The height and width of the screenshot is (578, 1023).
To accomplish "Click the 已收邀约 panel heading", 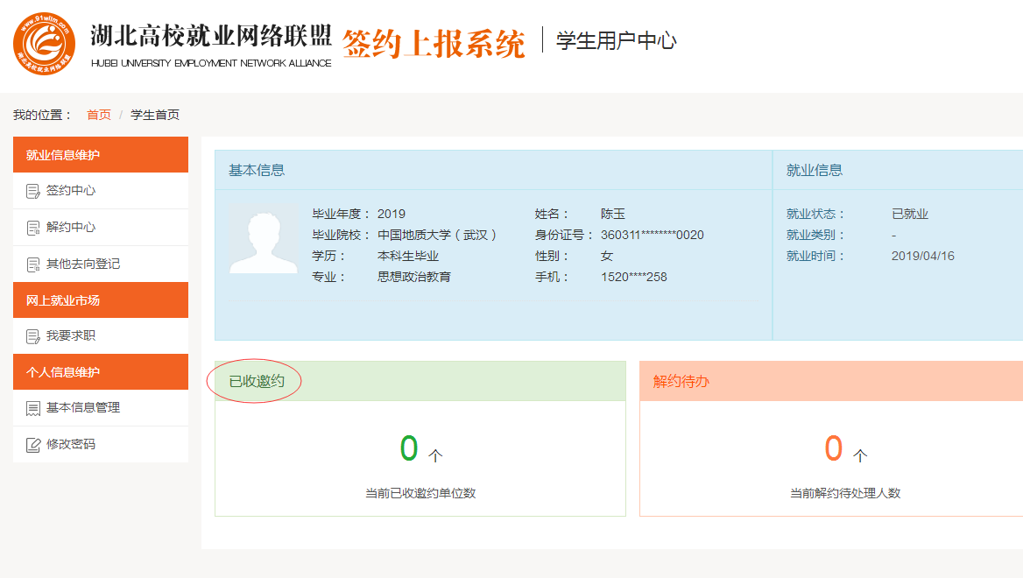I will click(x=257, y=382).
